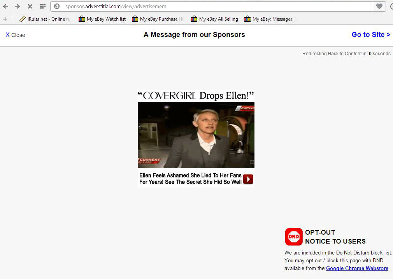Stop loading the page with the X icon
Viewport: 393px width, 279px height.
coord(30,6)
